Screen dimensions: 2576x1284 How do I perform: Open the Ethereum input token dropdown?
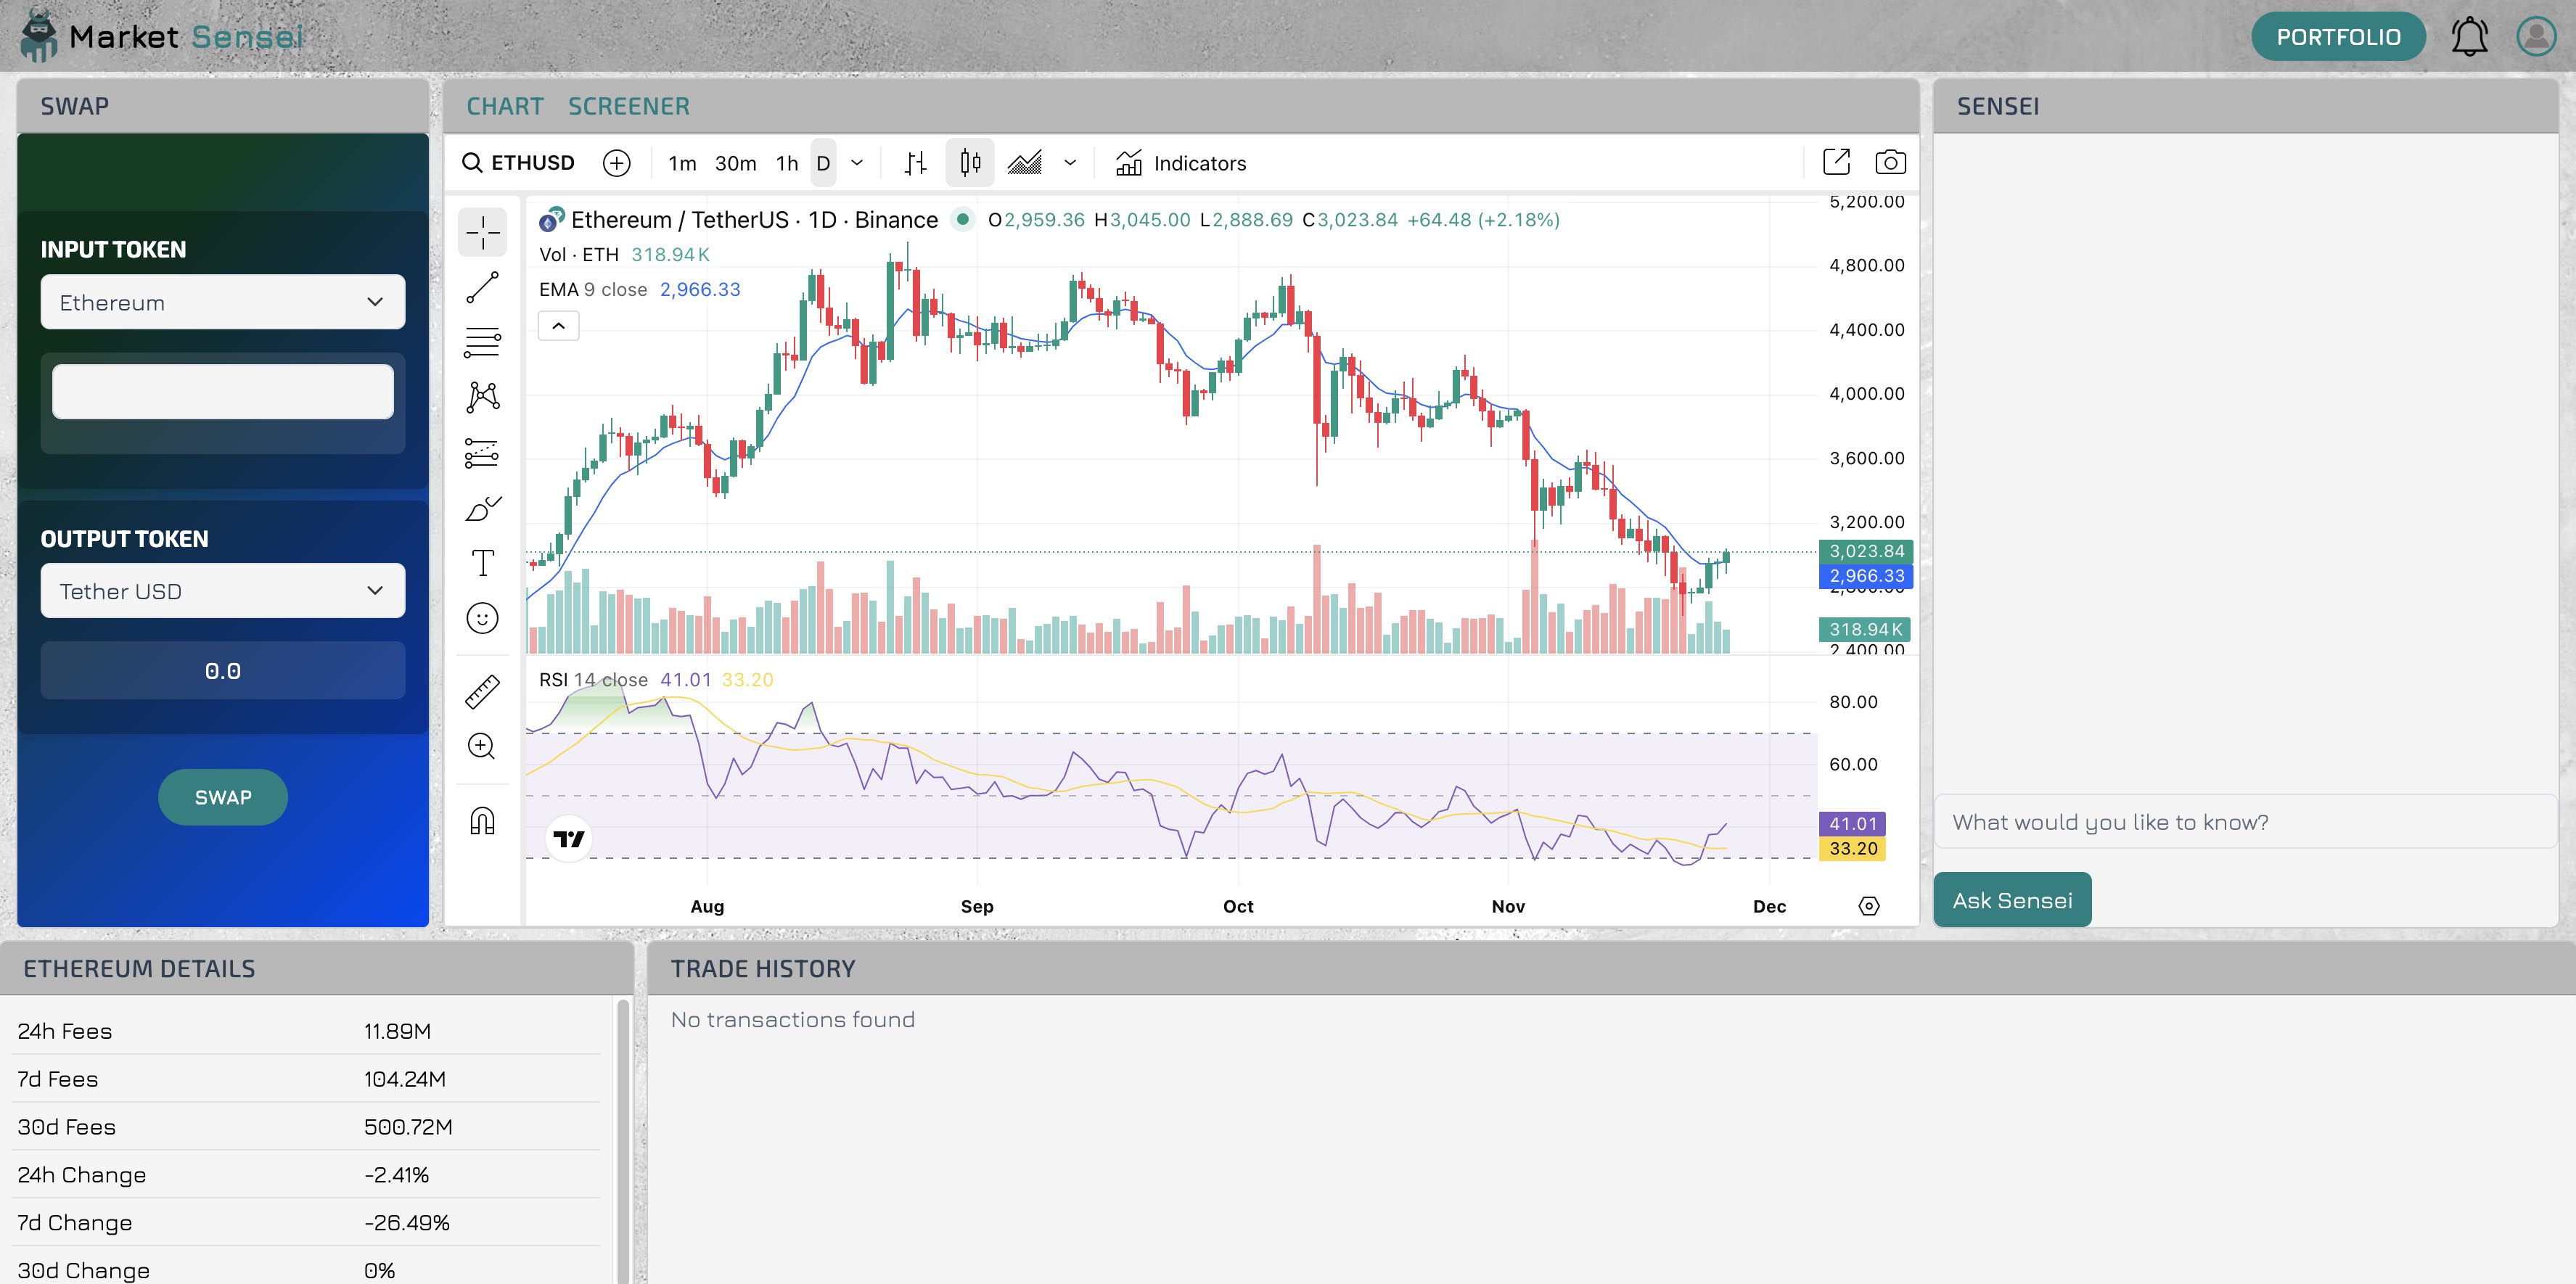(x=222, y=302)
